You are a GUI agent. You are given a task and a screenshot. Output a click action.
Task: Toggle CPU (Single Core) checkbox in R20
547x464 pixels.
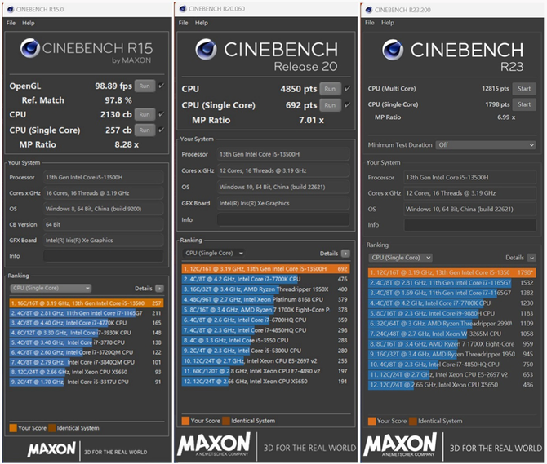tap(347, 104)
